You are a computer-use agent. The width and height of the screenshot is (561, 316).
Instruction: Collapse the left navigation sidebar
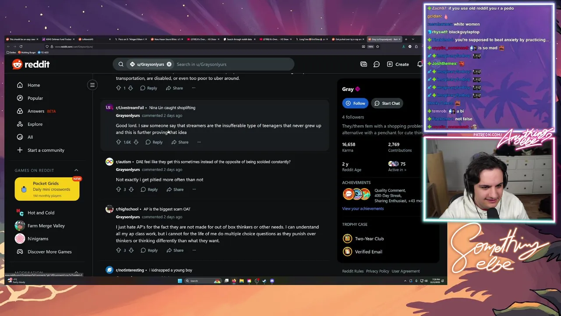click(92, 85)
